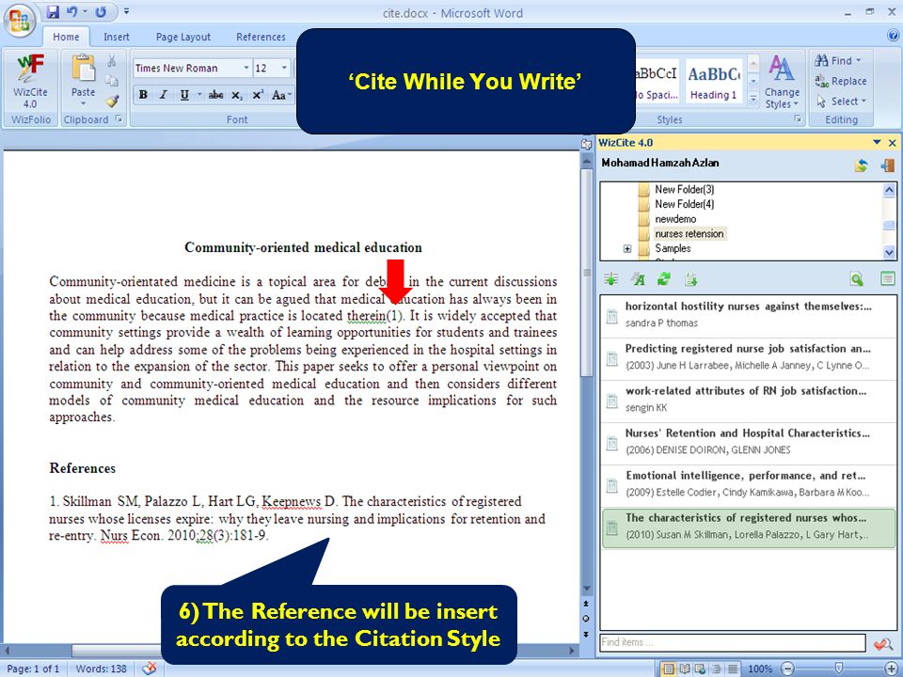Switch to Outline view
The width and height of the screenshot is (903, 677).
pos(717,669)
